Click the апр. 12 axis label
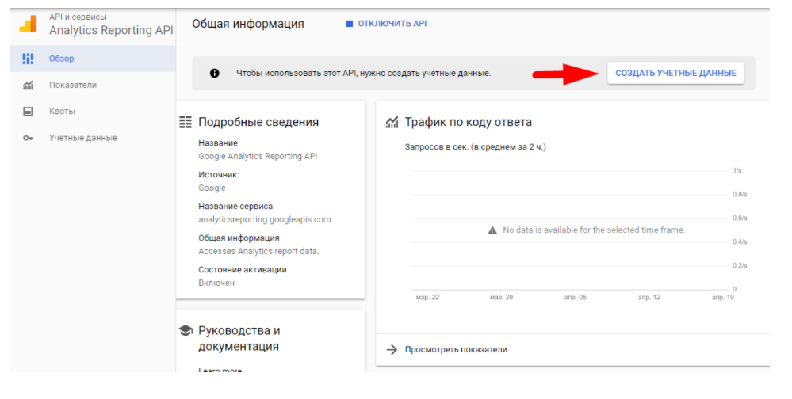792x399 pixels. 649,298
